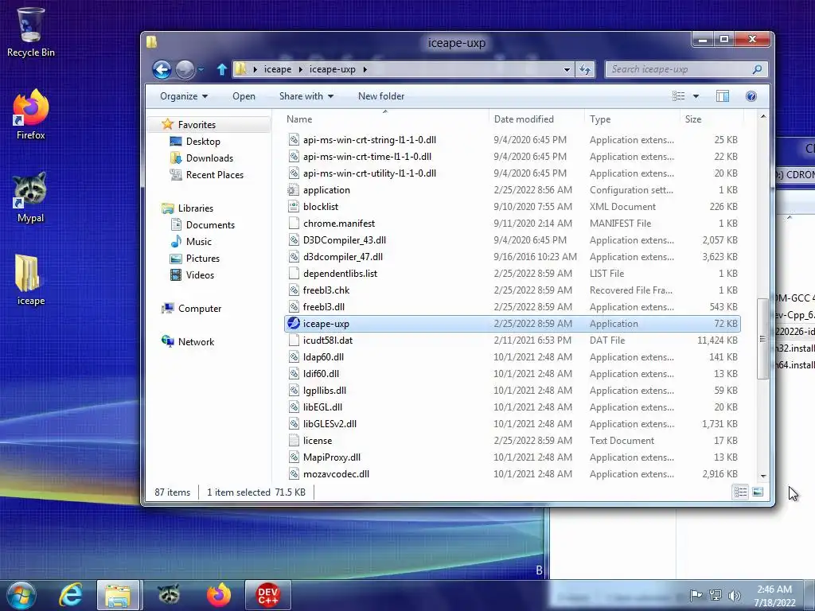Open Dev-C++ from taskbar

point(267,595)
